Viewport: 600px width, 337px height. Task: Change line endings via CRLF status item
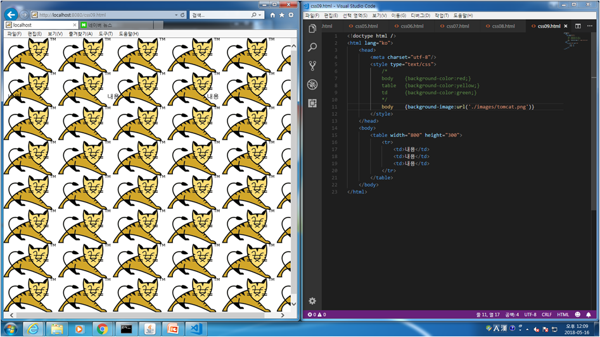tap(546, 314)
